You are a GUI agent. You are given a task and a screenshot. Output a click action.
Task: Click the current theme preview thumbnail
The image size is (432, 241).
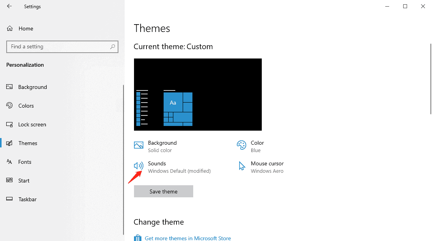point(198,95)
